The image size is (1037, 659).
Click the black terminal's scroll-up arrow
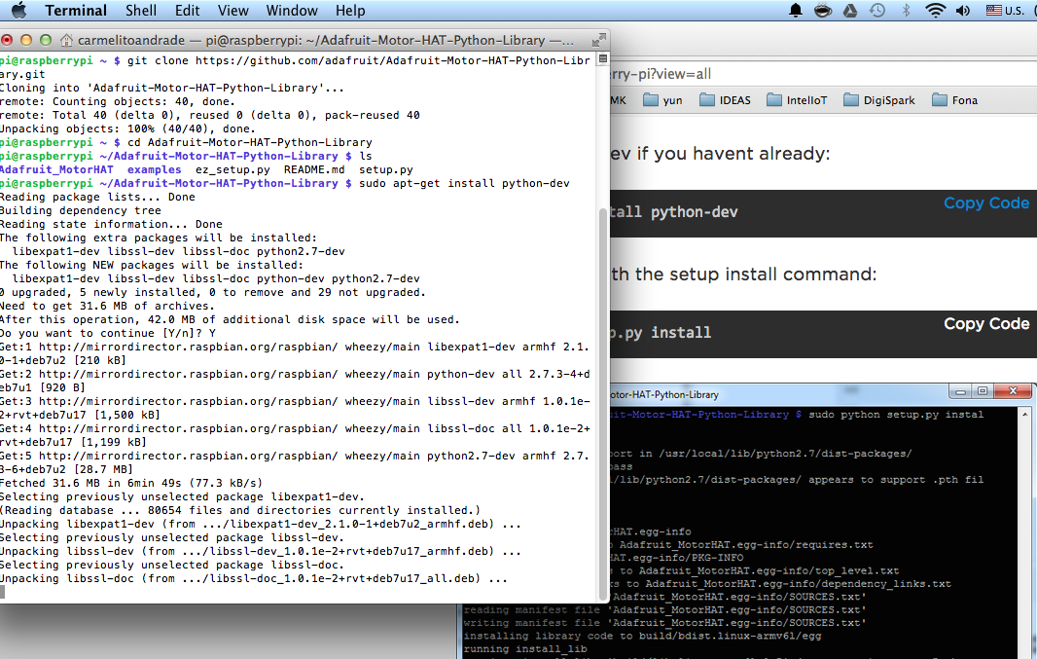point(1025,415)
